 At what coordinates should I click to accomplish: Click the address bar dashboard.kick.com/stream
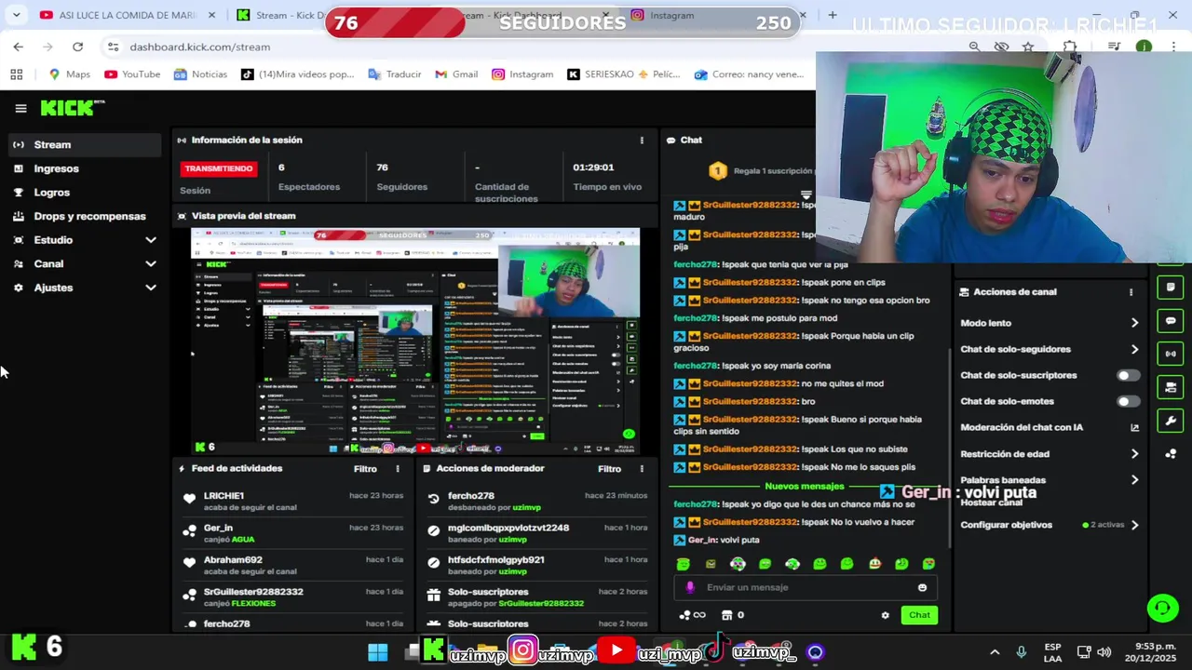pos(199,47)
